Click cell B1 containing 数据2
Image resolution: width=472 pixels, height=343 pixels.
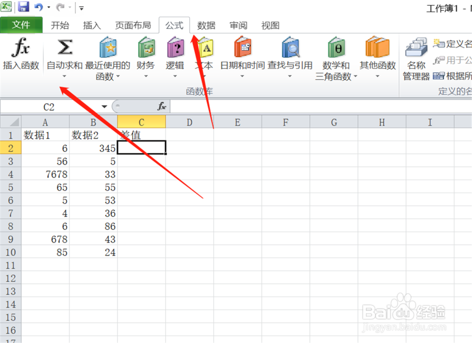[x=93, y=135]
